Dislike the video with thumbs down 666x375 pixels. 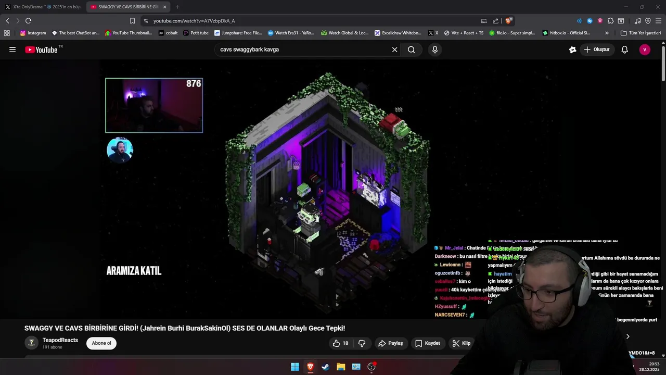pyautogui.click(x=362, y=343)
